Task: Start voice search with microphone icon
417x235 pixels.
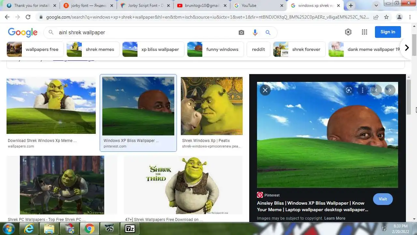Action: (255, 32)
